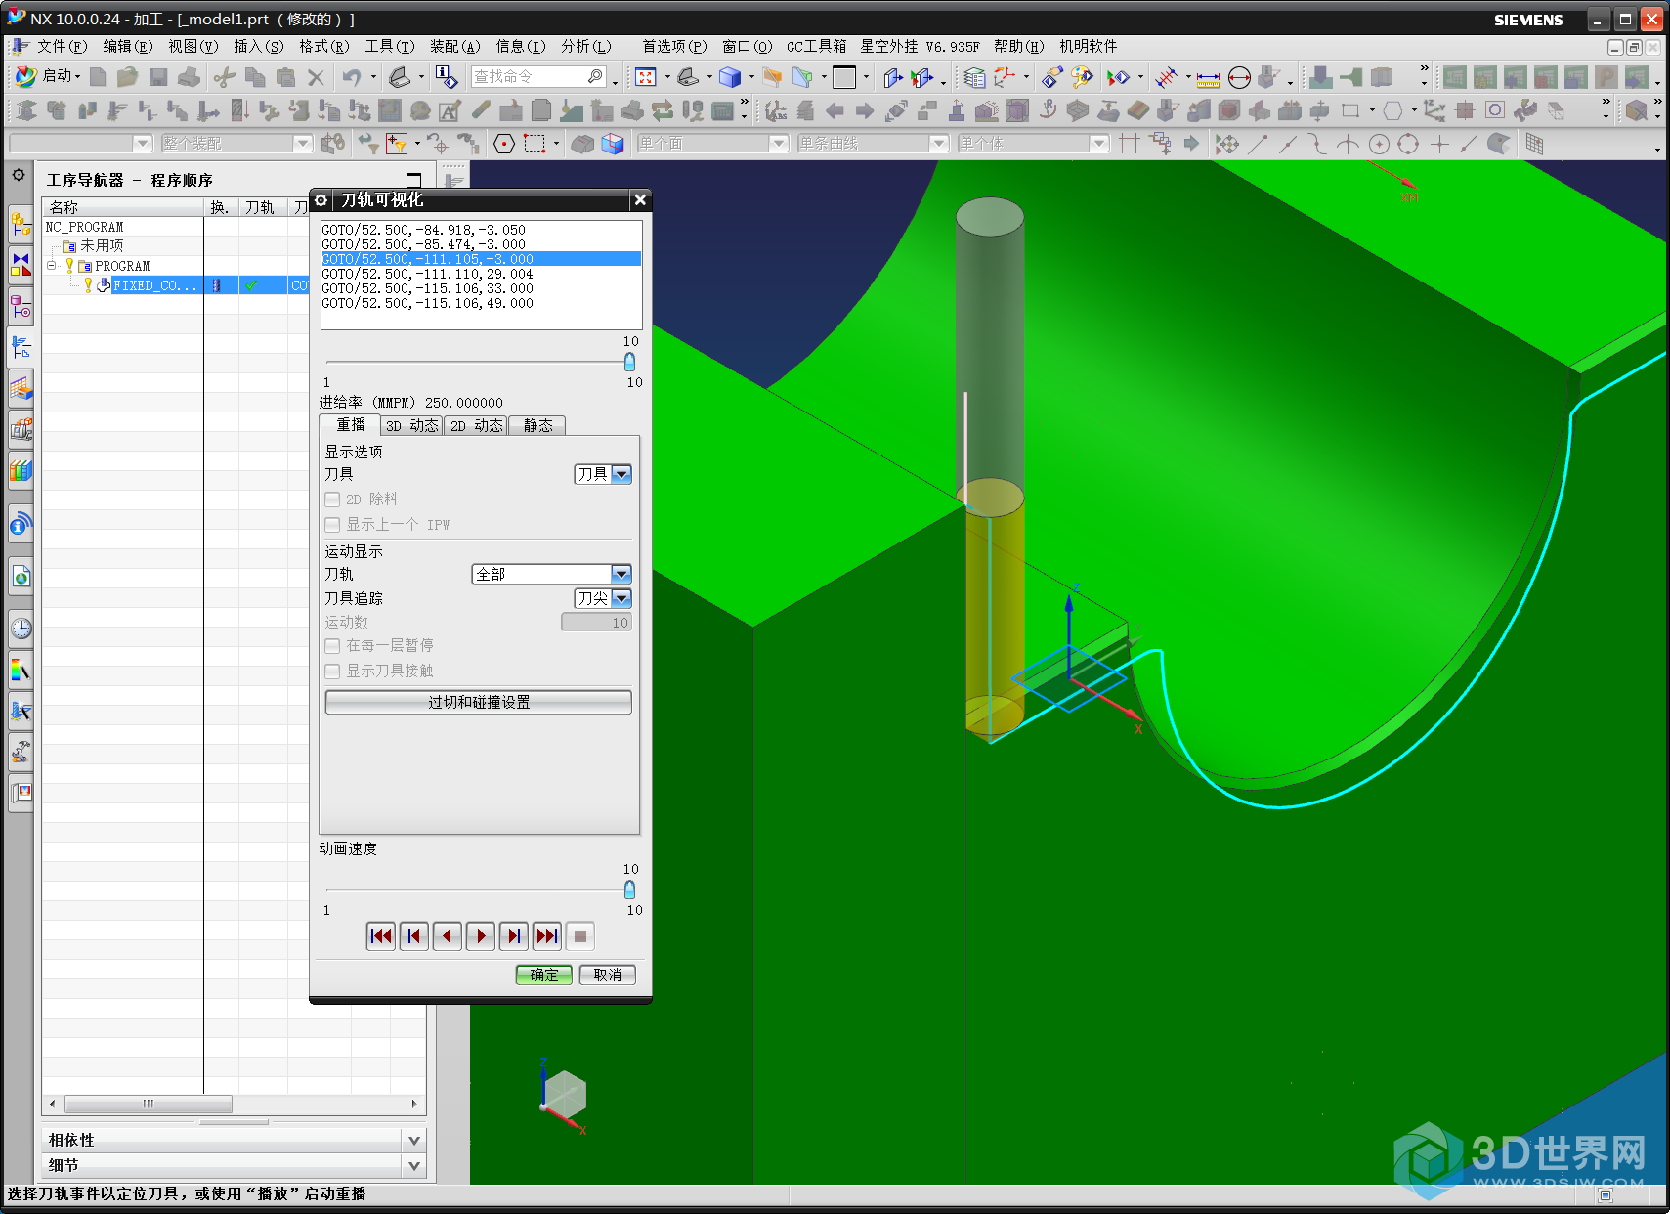
Task: Click the clock history icon in sidebar
Action: coord(21,629)
